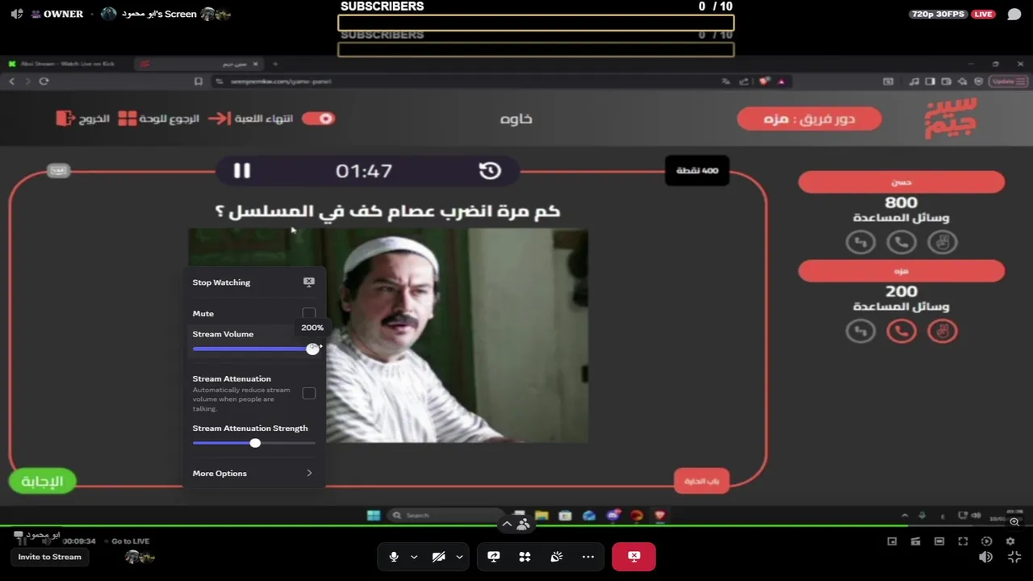Click the taskbar file explorer folder icon
The width and height of the screenshot is (1033, 581).
(x=542, y=516)
